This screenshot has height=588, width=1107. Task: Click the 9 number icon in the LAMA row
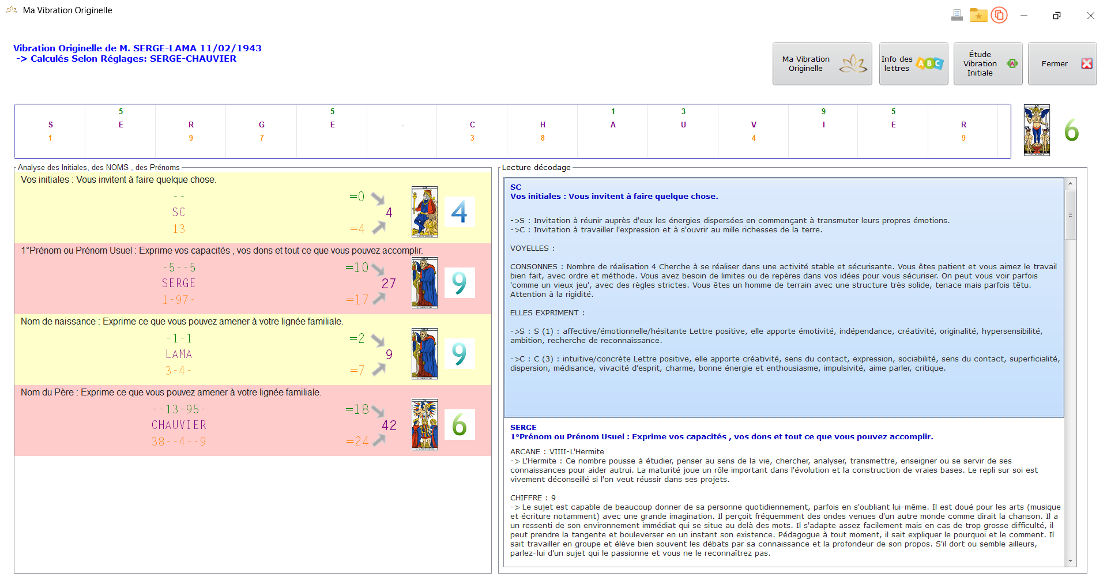click(460, 354)
